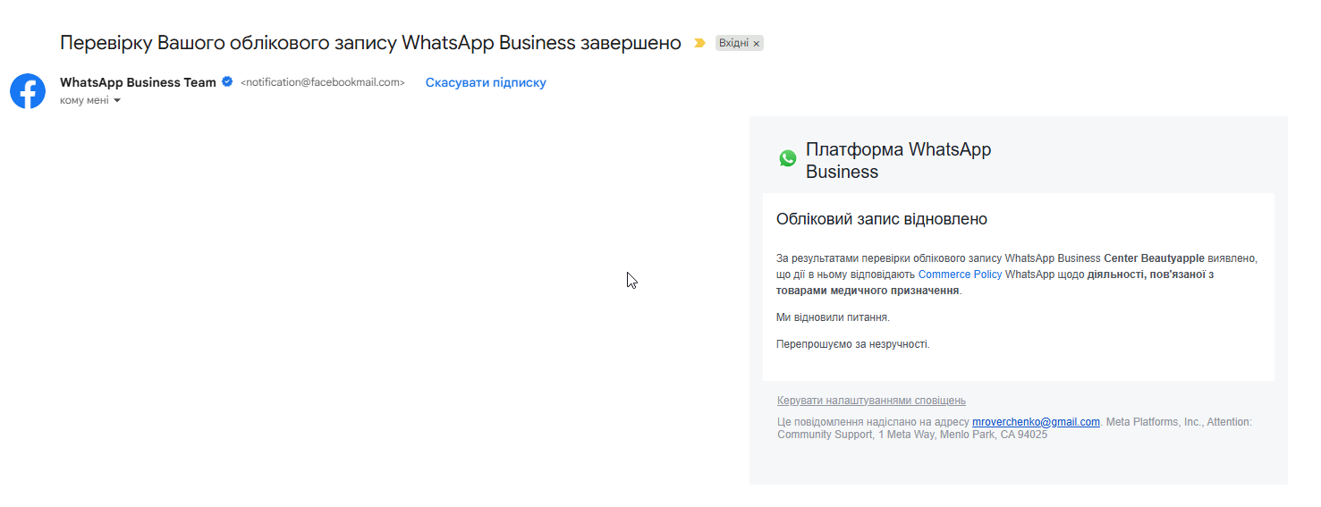Open the Вхідні label

733,43
